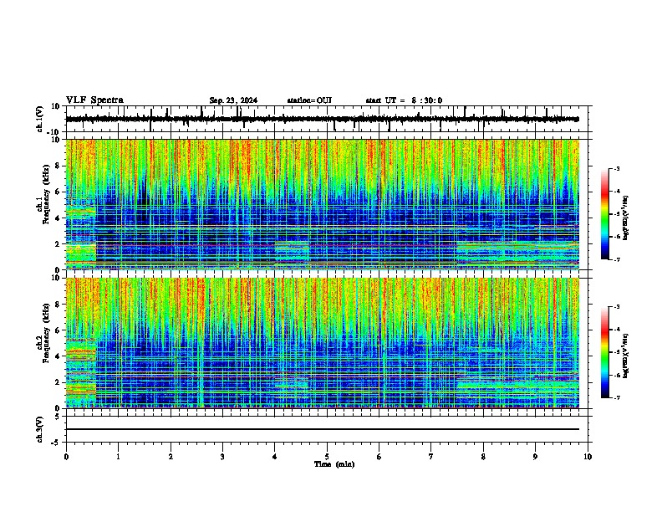Click the "-7" label on the ch.2 color scale
This screenshot has height=512, width=662.
tap(617, 398)
